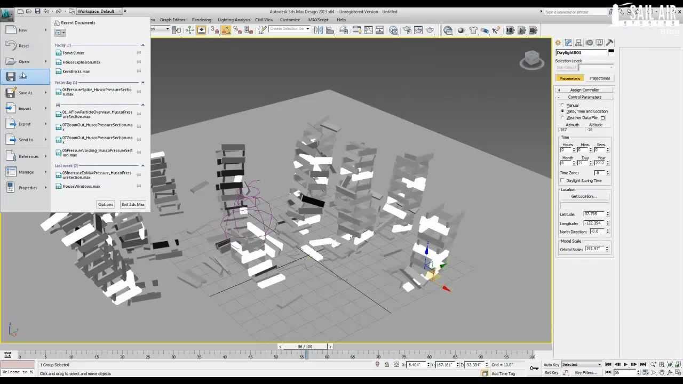
Task: Expand the Assign Controller rollout
Action: pos(584,90)
